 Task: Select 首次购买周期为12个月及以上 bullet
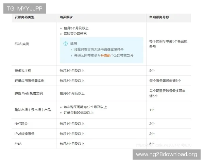tap(85, 107)
